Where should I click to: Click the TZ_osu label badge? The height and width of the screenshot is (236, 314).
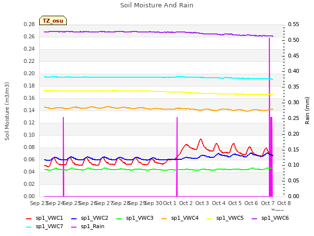pos(53,21)
